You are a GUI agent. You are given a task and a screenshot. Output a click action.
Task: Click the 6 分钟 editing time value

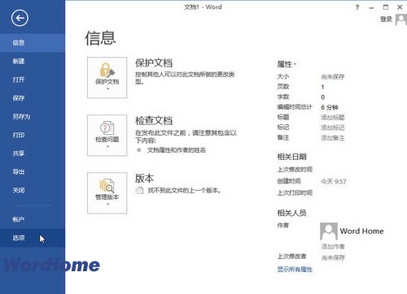[x=330, y=107]
